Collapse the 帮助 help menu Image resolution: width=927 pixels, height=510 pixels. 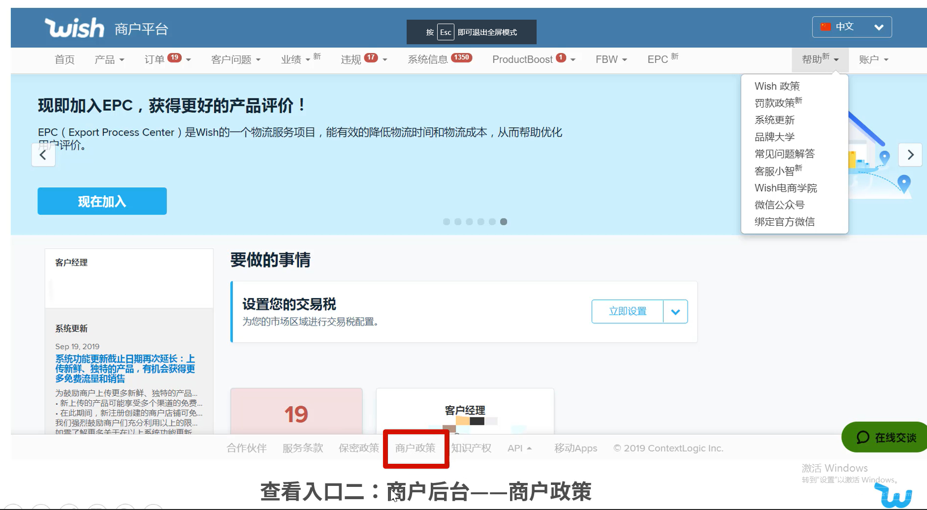point(820,60)
